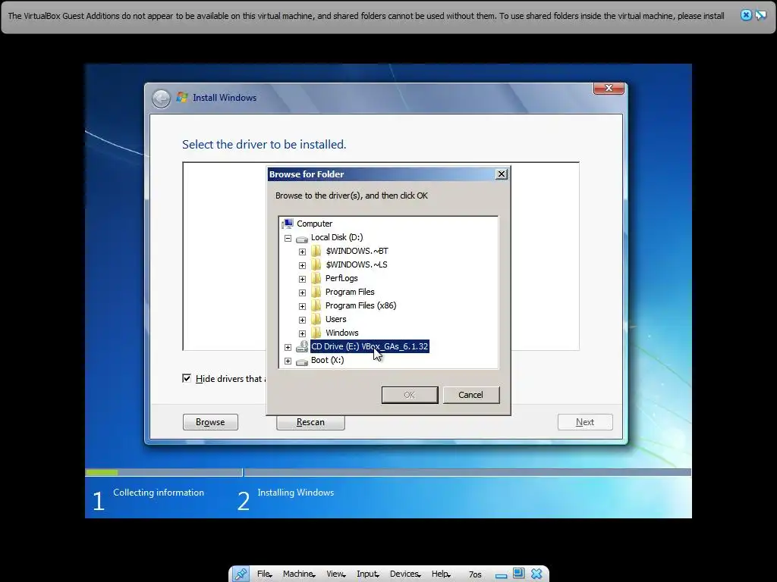The width and height of the screenshot is (777, 582).
Task: Open the Input menu
Action: click(x=367, y=574)
